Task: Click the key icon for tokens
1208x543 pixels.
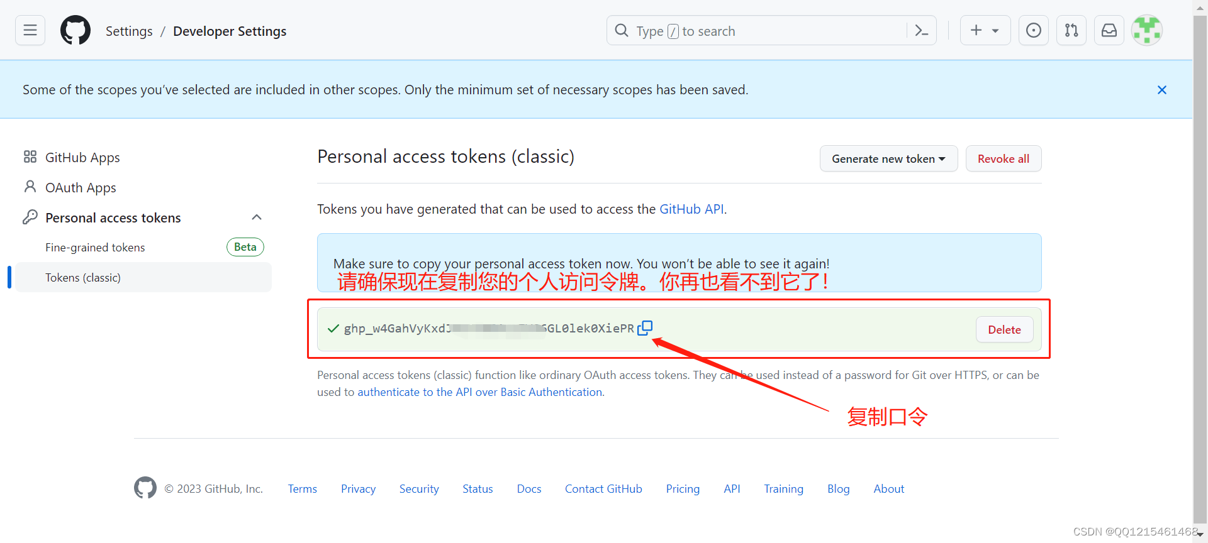Action: tap(30, 217)
